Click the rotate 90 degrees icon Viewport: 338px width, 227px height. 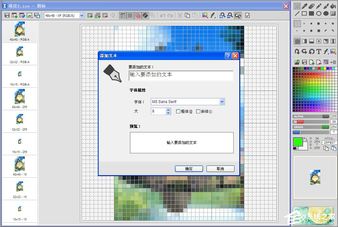[x=311, y=52]
